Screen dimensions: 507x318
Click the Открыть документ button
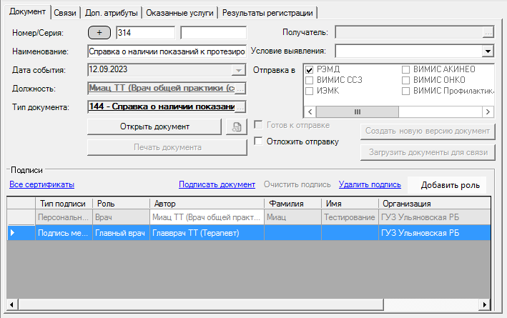coord(154,126)
